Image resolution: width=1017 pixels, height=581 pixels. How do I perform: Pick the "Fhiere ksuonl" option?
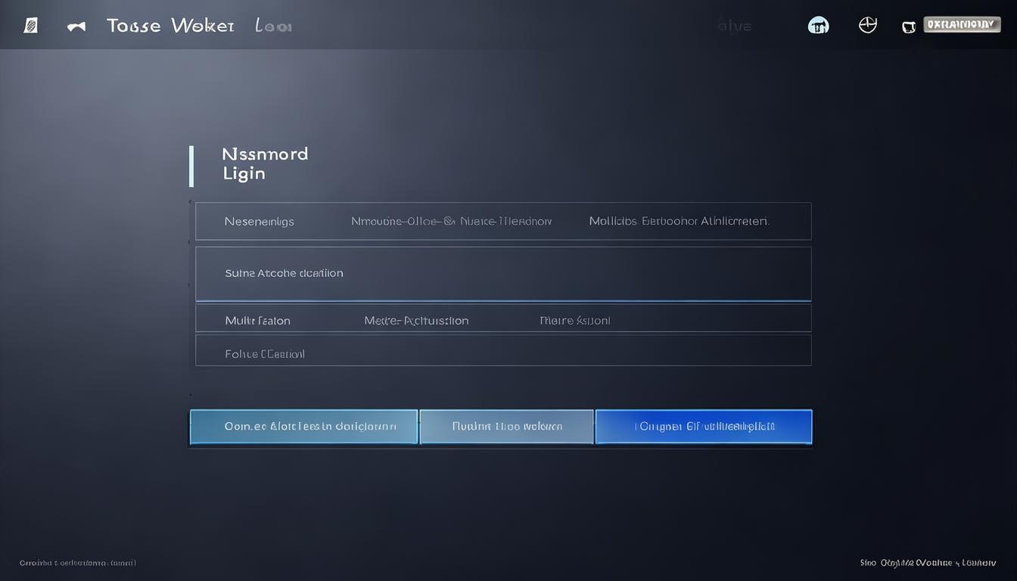tap(574, 321)
